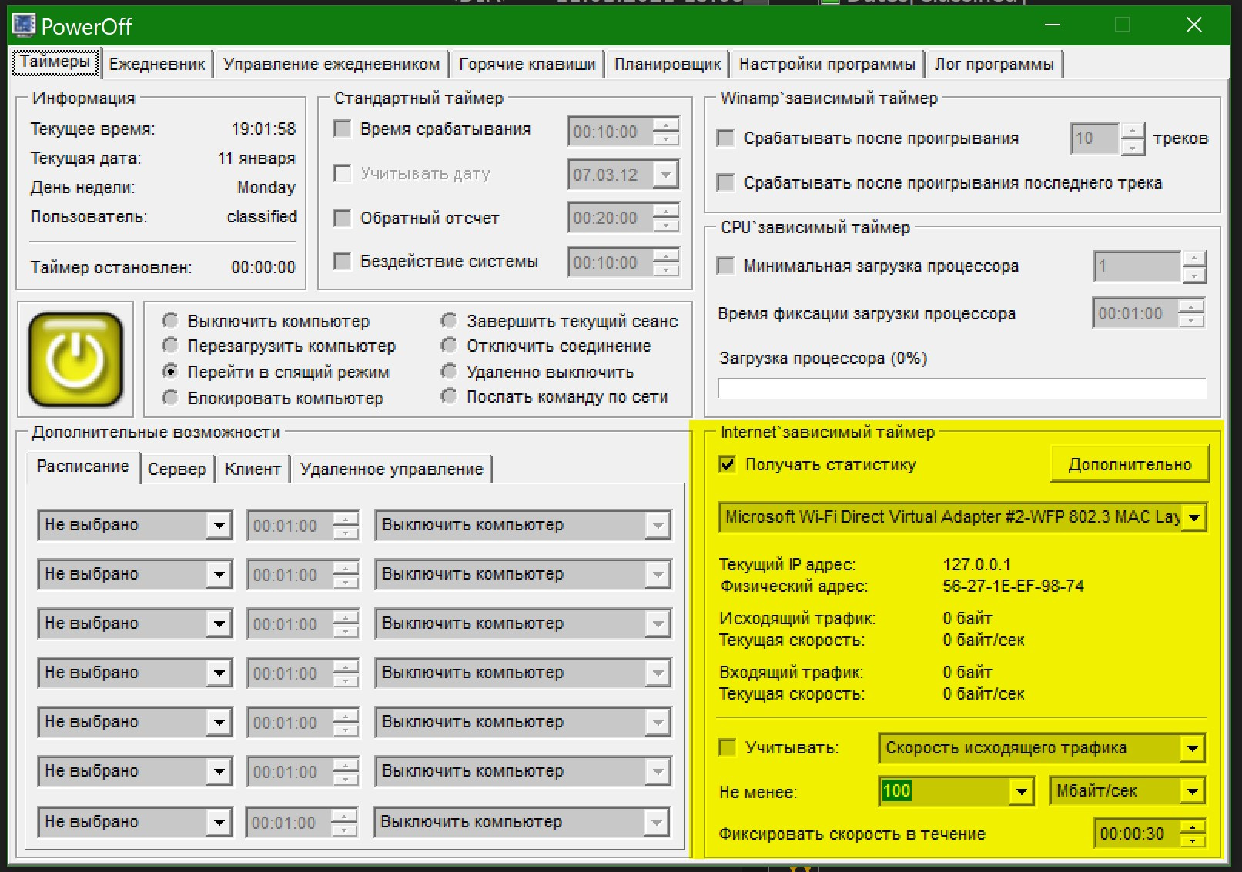Click the date value 11 января
1242x872 pixels.
coord(256,158)
